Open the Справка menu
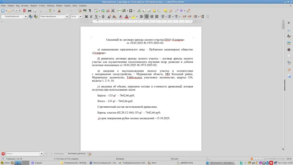This screenshot has width=293, height=165. [82, 5]
